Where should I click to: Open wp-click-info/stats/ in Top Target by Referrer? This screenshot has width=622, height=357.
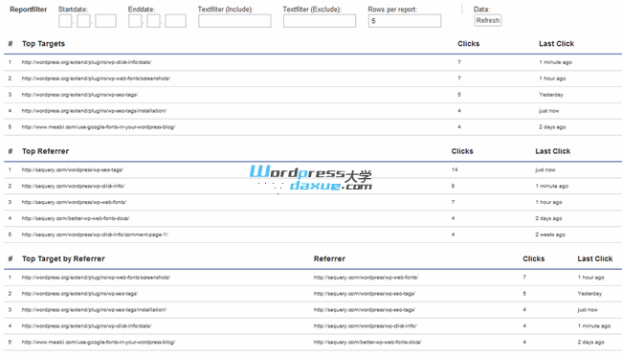(86, 326)
